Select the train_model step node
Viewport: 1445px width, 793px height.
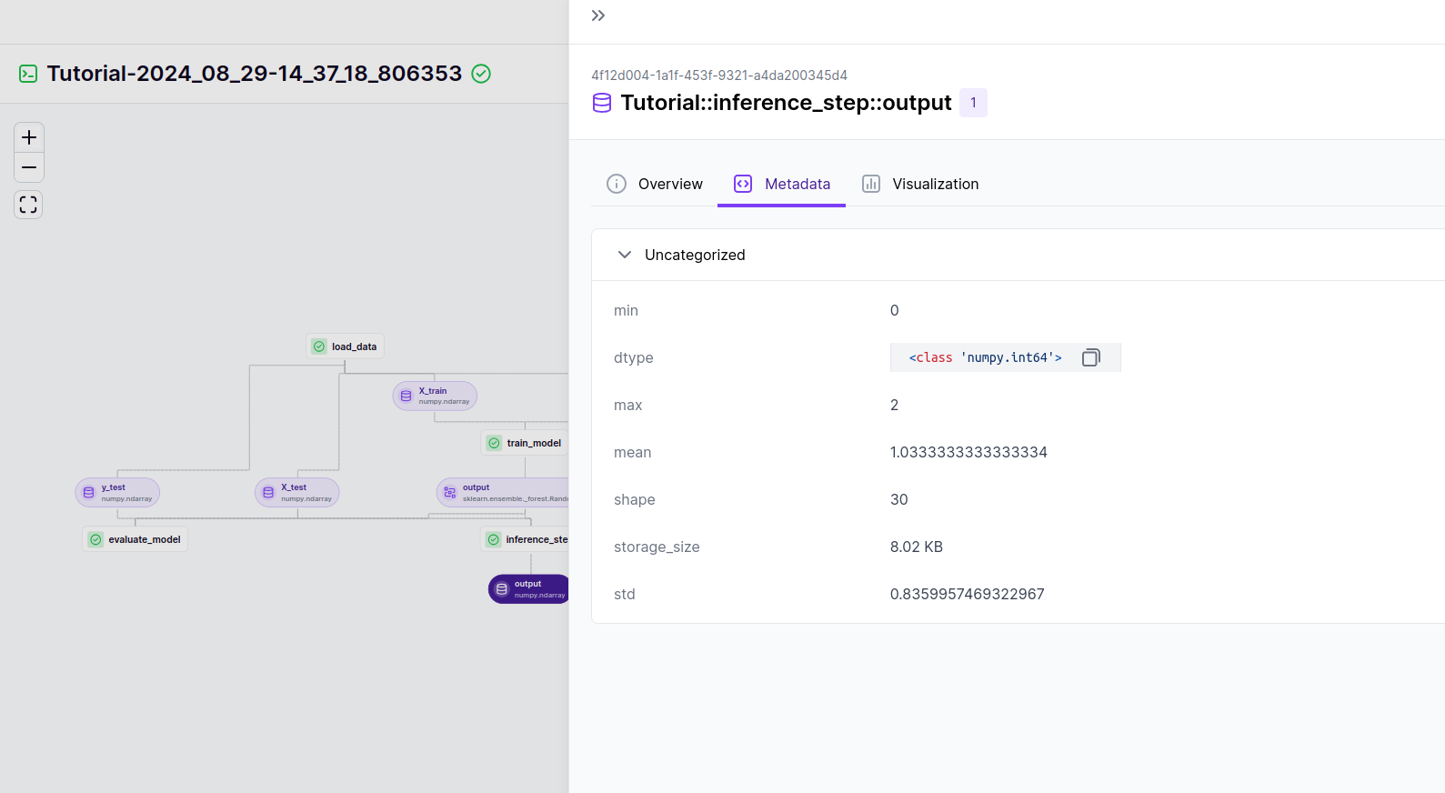(525, 443)
